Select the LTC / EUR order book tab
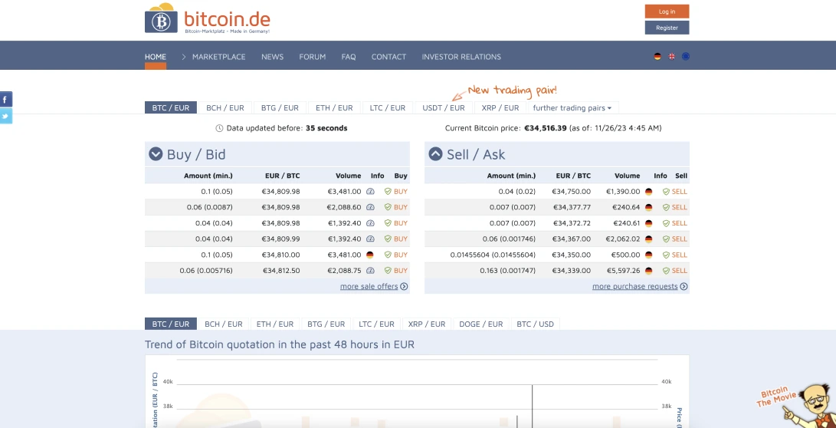This screenshot has width=836, height=428. click(388, 108)
